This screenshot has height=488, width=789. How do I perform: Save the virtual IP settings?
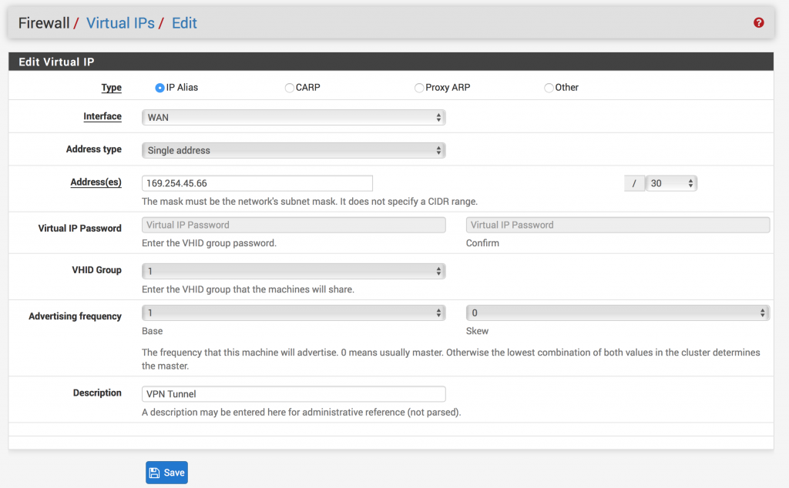(x=166, y=473)
